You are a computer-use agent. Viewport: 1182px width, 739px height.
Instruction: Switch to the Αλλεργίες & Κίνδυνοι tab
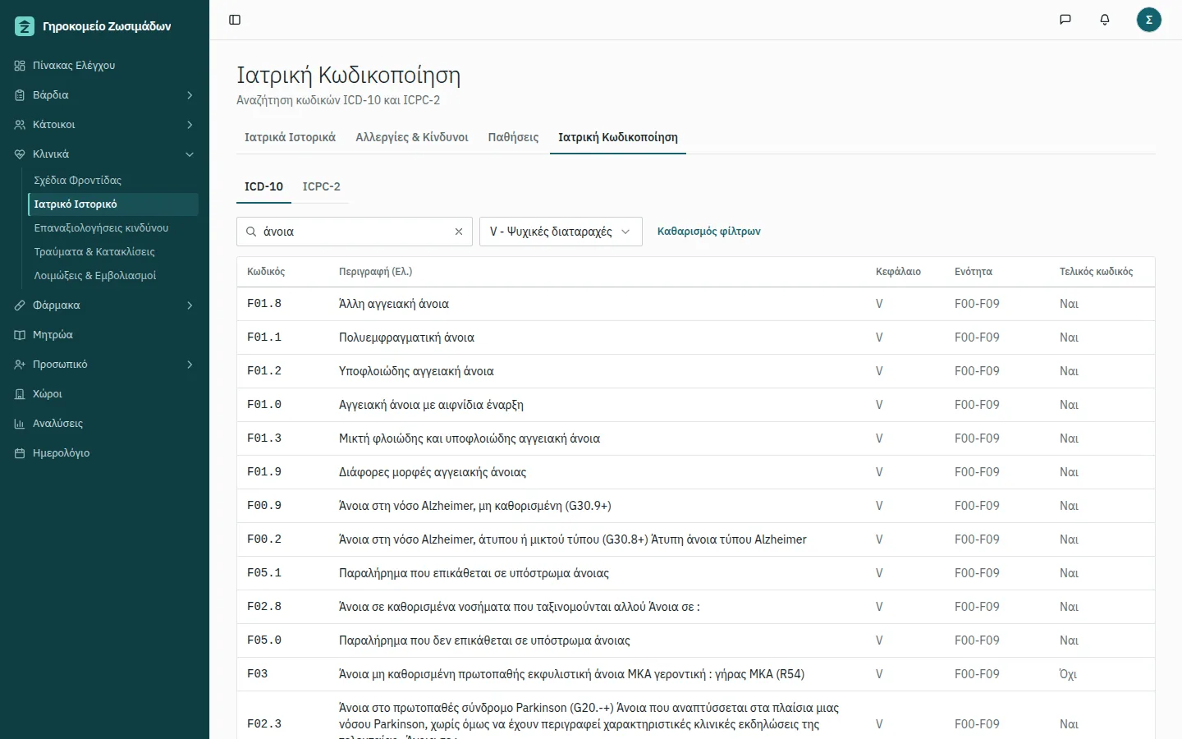coord(412,137)
